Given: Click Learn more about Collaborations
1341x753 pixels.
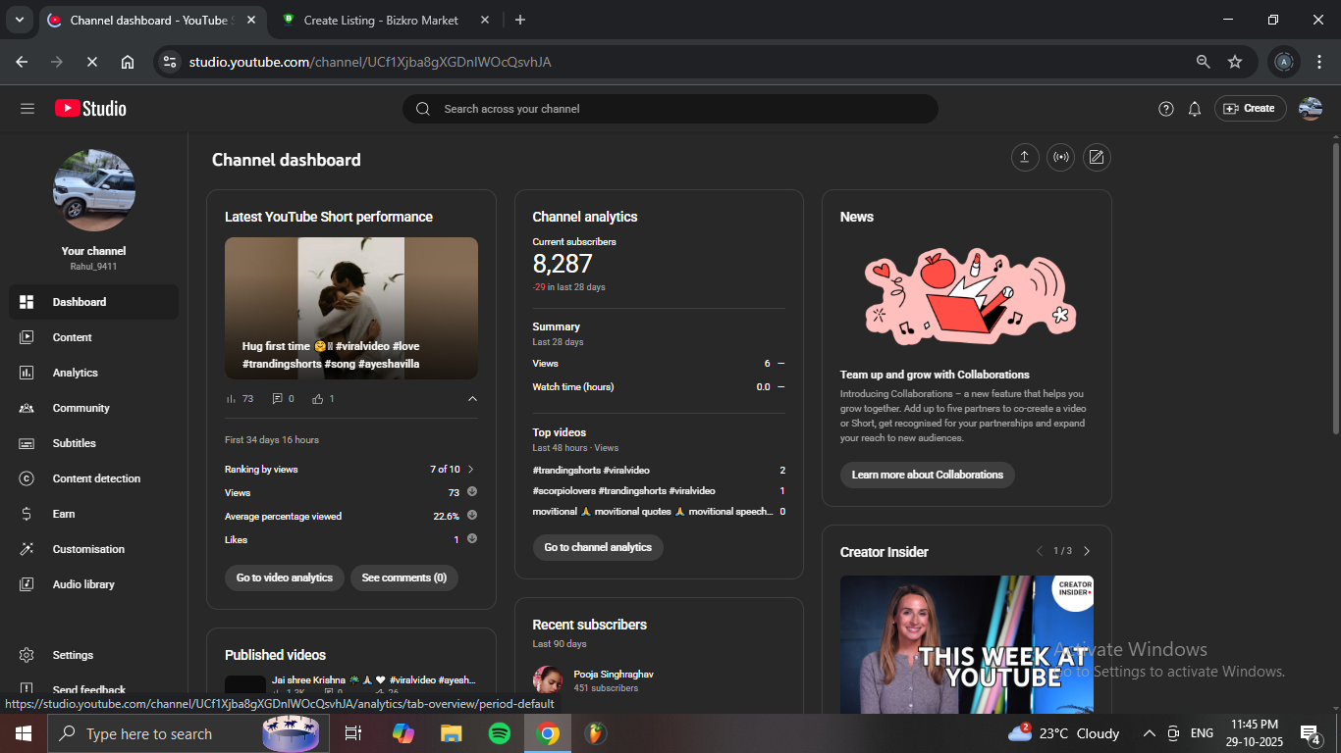Looking at the screenshot, I should point(927,475).
